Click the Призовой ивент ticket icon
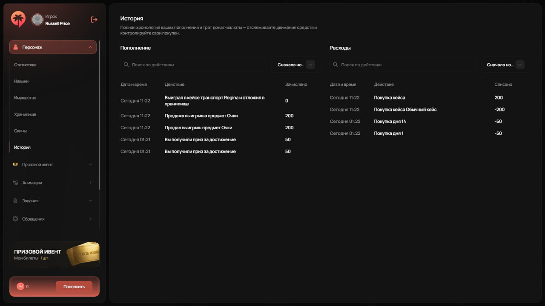The width and height of the screenshot is (545, 306). pos(15,164)
